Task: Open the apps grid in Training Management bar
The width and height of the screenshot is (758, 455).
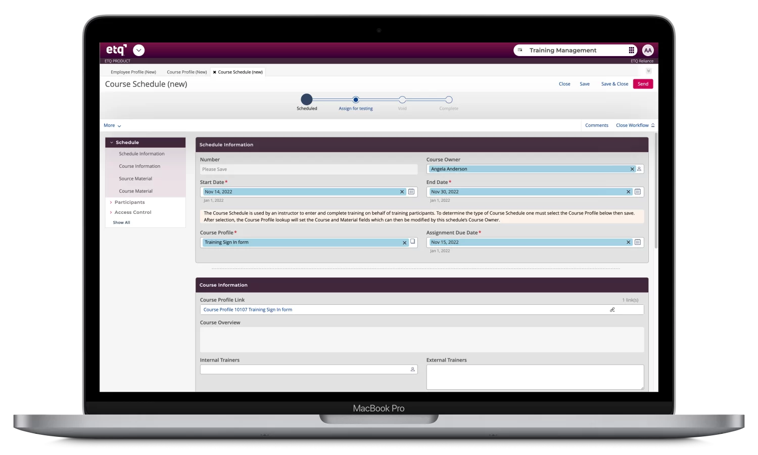Action: tap(631, 50)
